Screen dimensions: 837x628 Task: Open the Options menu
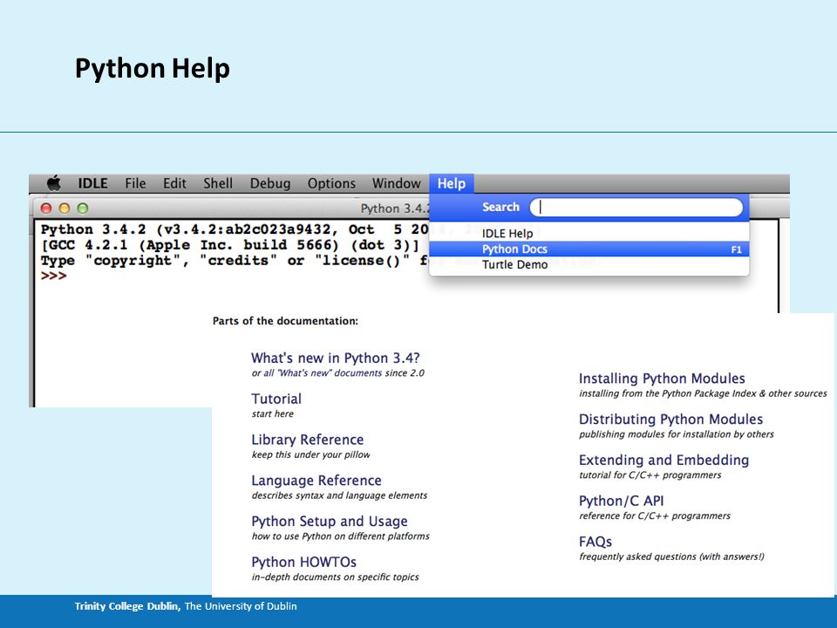(x=331, y=184)
